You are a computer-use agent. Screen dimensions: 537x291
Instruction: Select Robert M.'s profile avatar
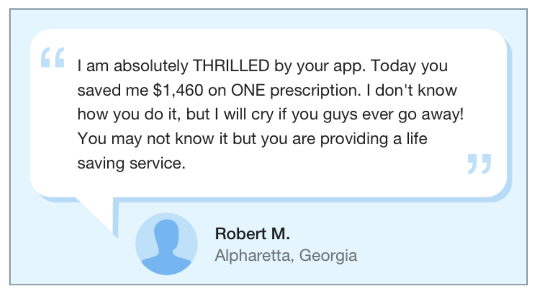pyautogui.click(x=166, y=244)
